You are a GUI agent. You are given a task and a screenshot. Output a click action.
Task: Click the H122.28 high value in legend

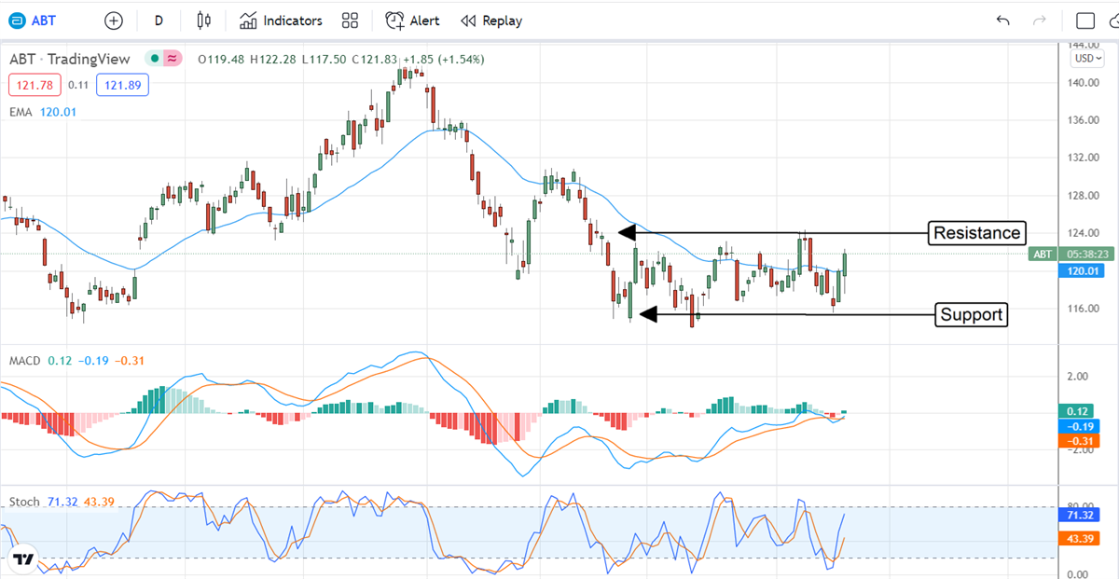[x=273, y=59]
